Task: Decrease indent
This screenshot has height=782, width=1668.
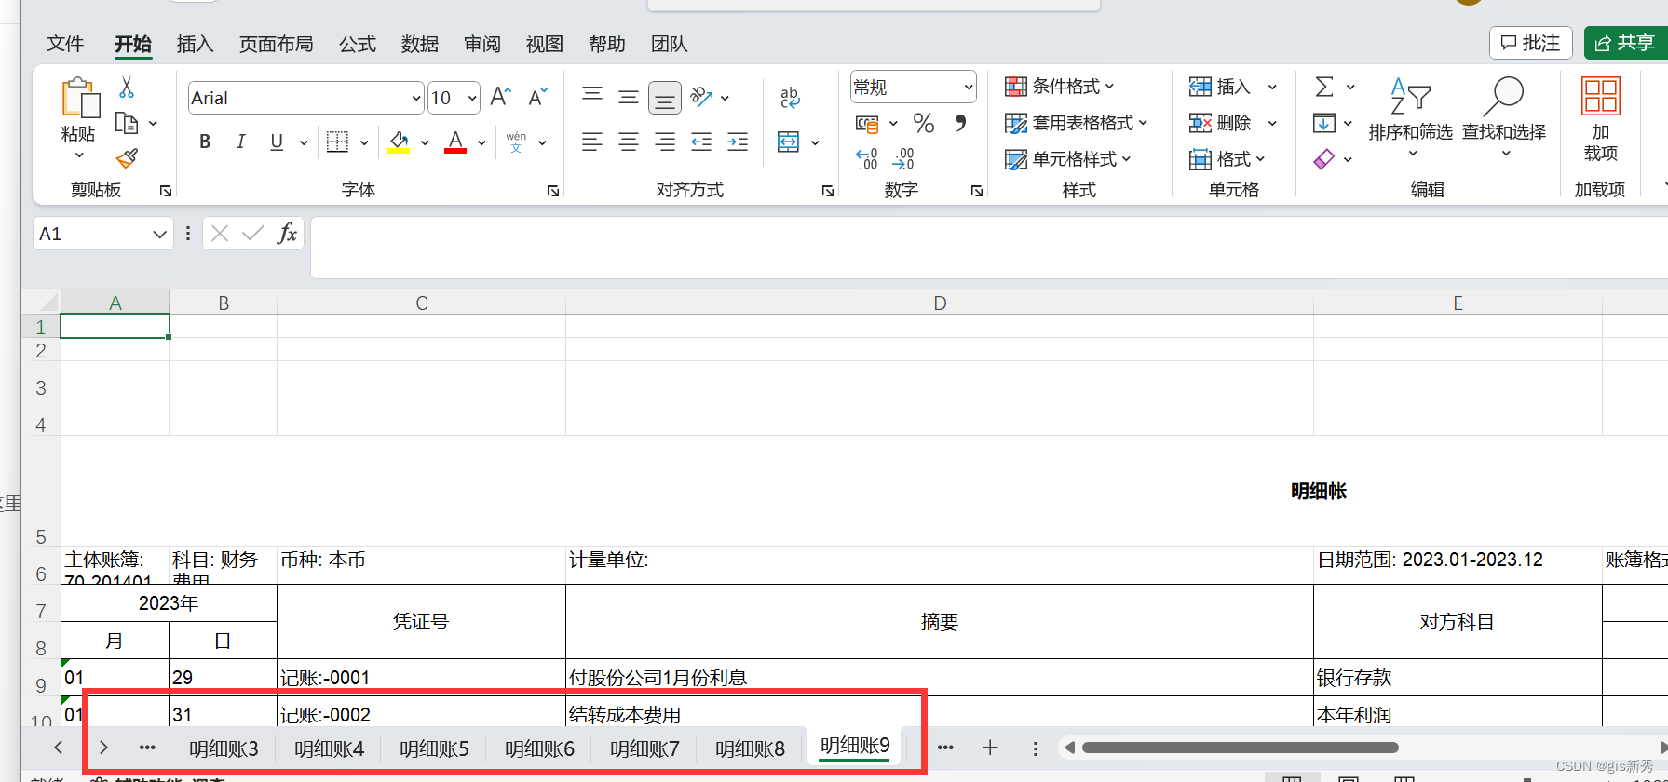Action: click(701, 142)
